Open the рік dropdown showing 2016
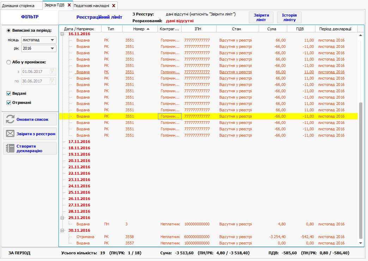Screen dimensions: 368x261 click(39, 49)
